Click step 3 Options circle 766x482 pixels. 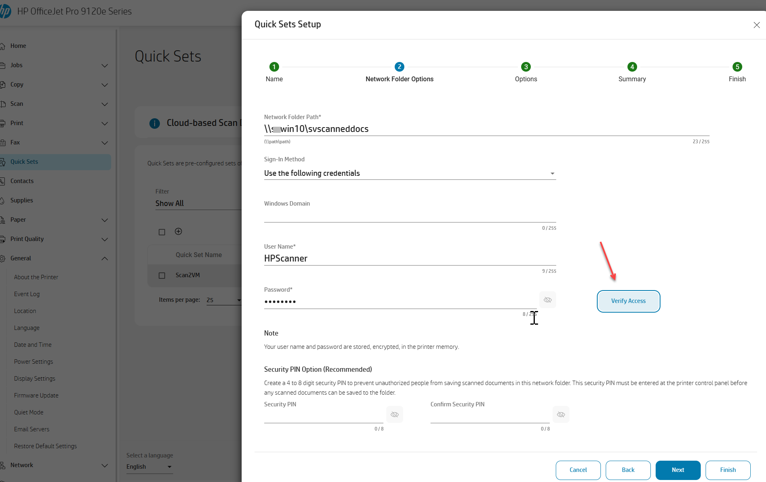tap(526, 67)
